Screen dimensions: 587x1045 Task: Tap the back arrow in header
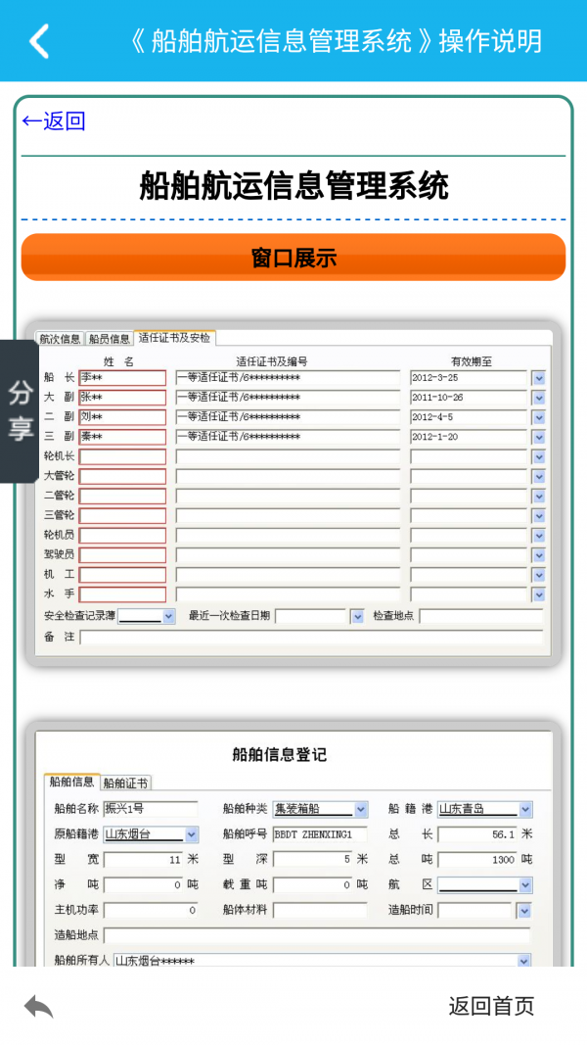click(39, 41)
